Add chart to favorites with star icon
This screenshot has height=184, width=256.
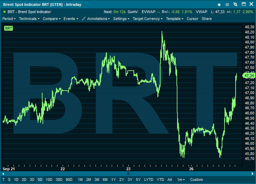(219, 5)
